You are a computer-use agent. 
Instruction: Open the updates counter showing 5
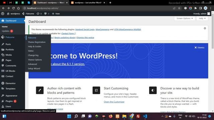pyautogui.click(x=39, y=14)
